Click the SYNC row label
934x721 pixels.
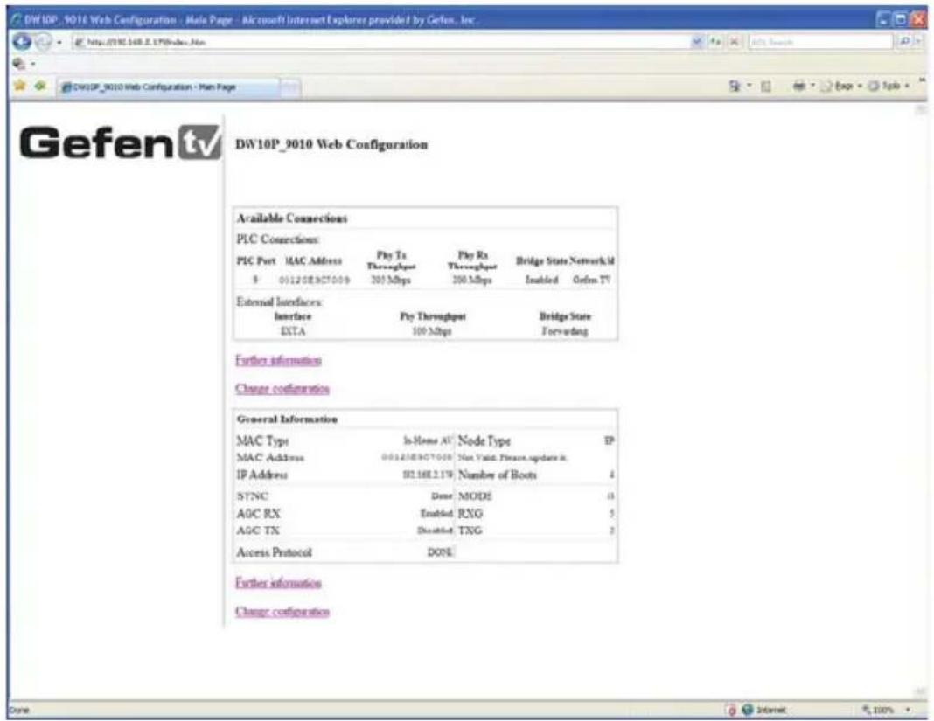pos(253,496)
